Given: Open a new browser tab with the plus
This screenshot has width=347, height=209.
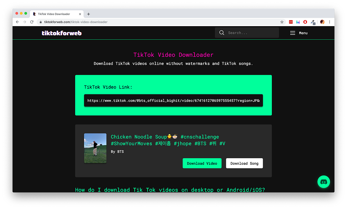Looking at the screenshot, I should [x=88, y=14].
